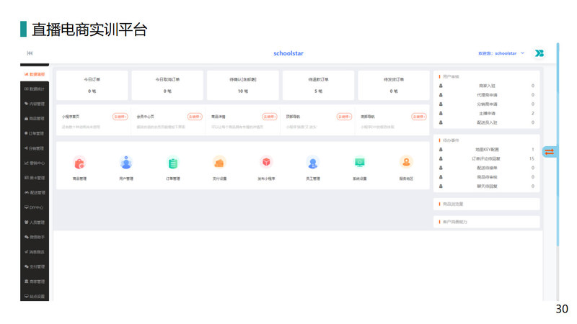Open 分销管理 in the sidebar
577x324 pixels.
pyautogui.click(x=35, y=148)
